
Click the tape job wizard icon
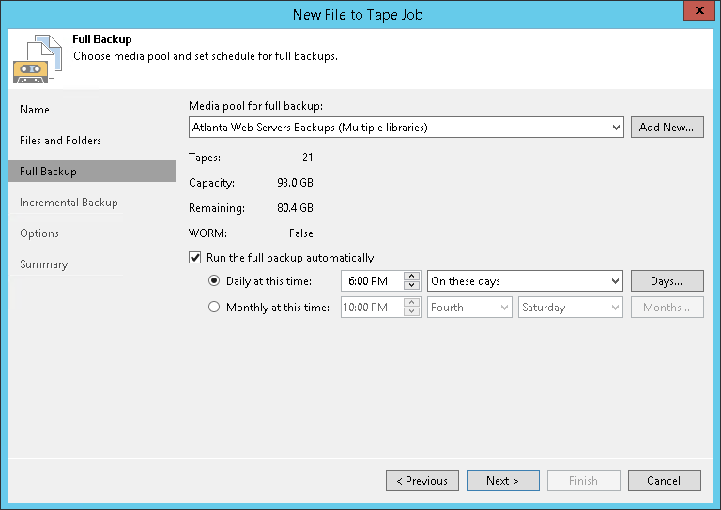pos(33,58)
